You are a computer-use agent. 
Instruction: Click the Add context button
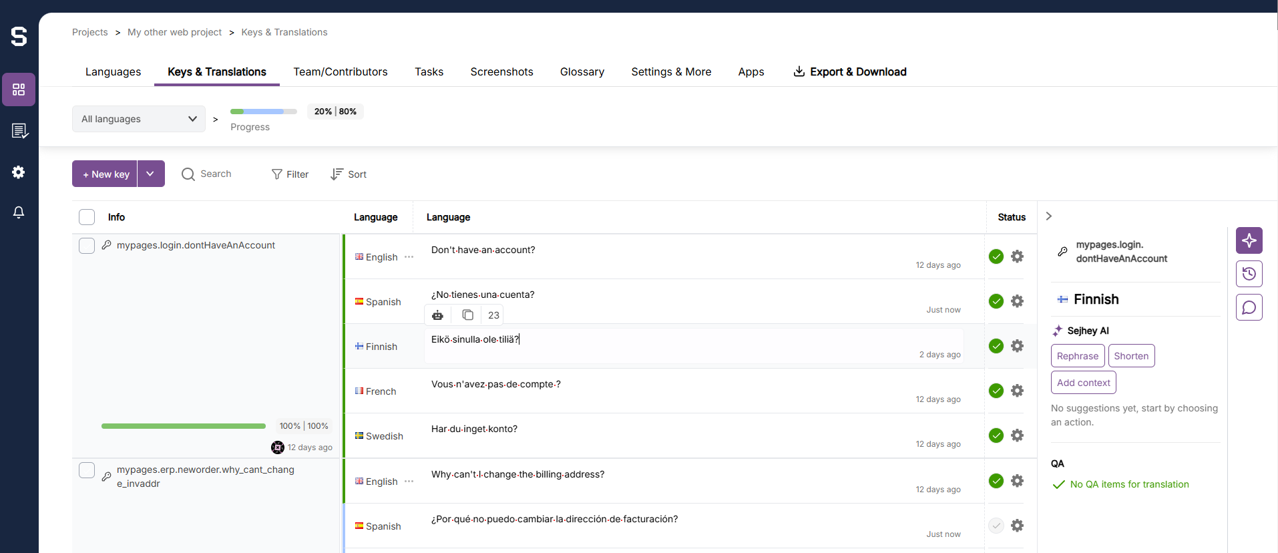click(x=1083, y=383)
